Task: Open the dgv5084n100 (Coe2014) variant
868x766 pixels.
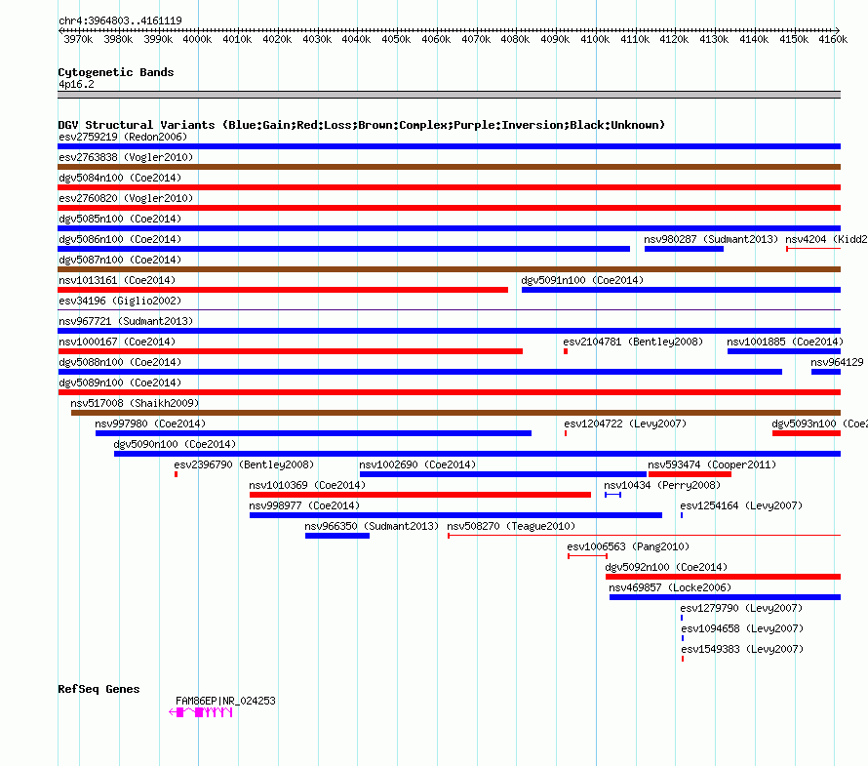Action: (x=120, y=178)
